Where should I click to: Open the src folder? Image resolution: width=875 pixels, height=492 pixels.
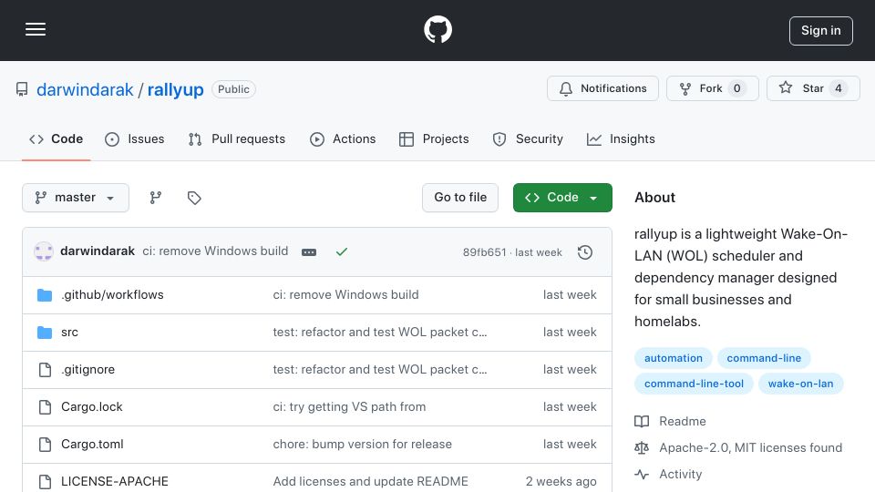69,332
